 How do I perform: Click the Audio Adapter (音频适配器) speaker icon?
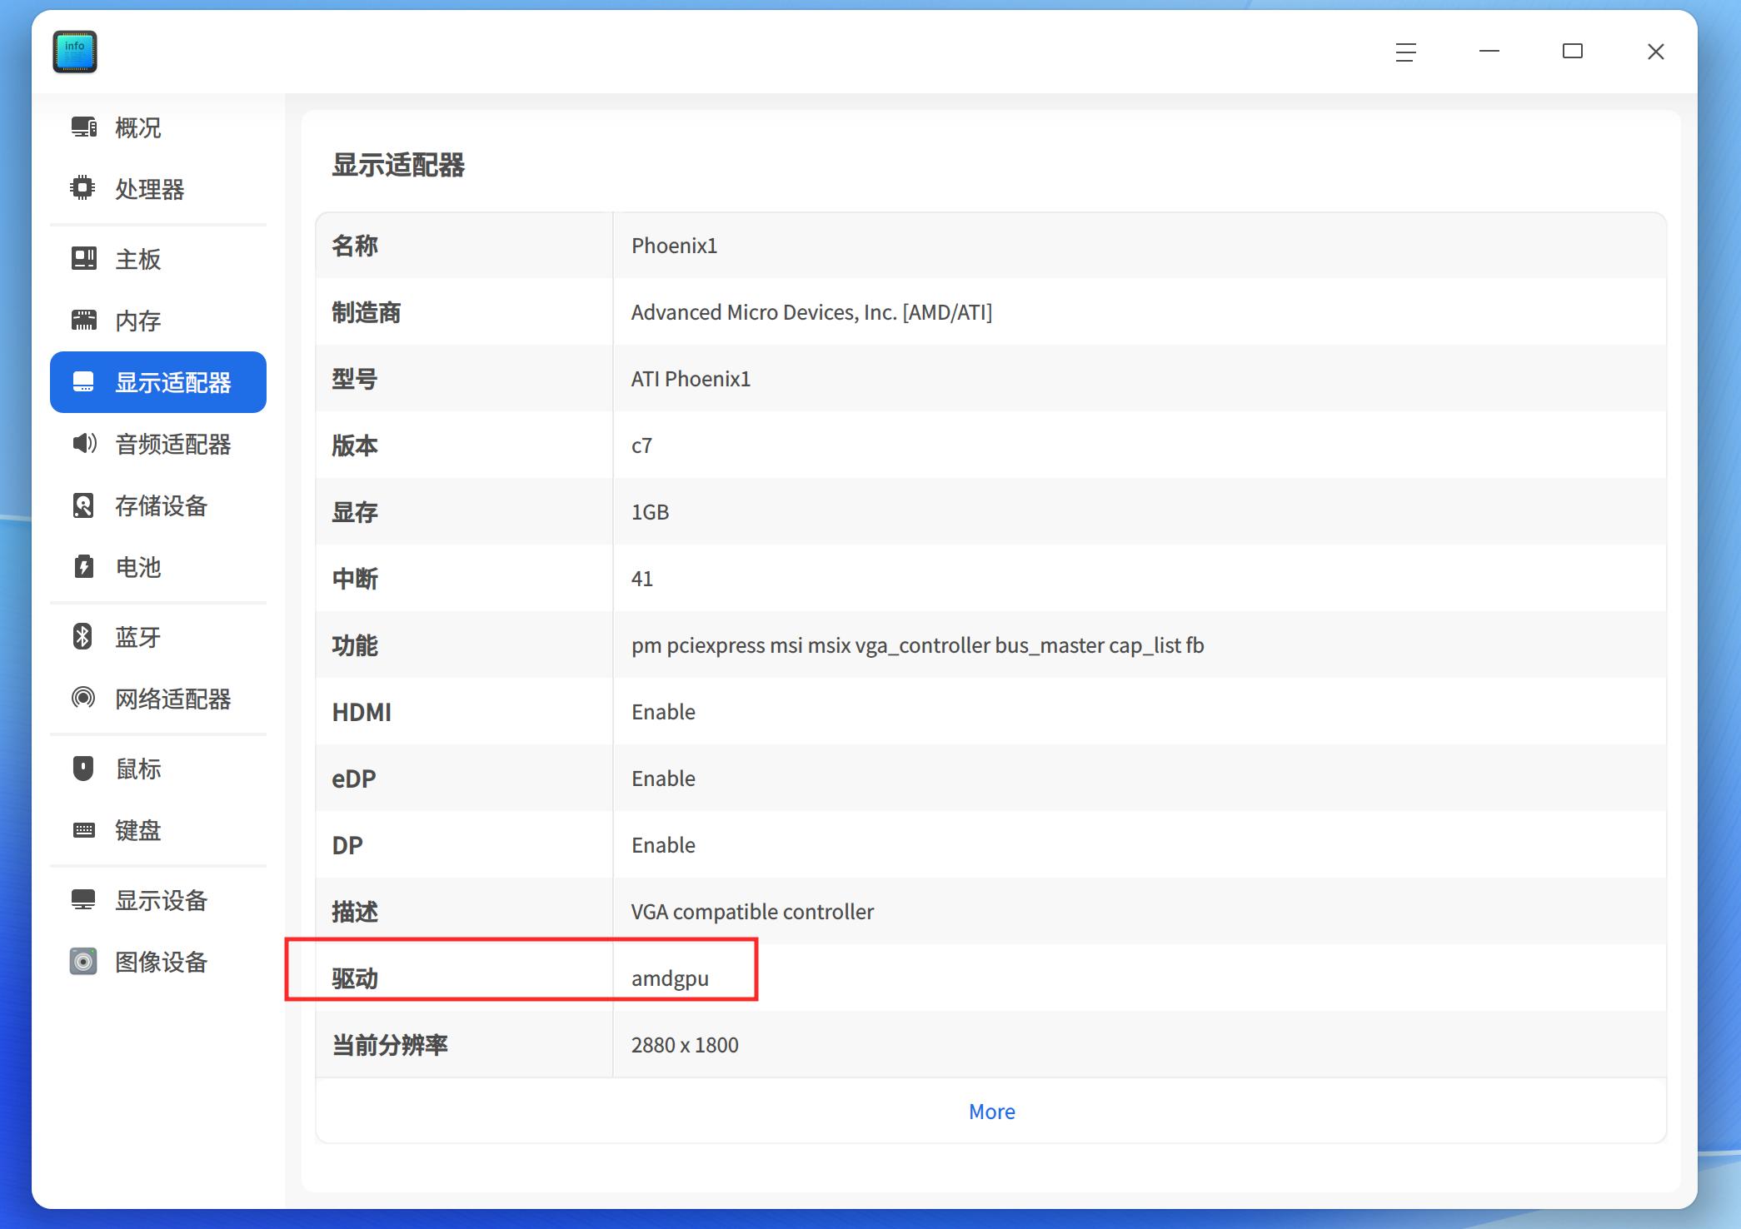(x=83, y=444)
